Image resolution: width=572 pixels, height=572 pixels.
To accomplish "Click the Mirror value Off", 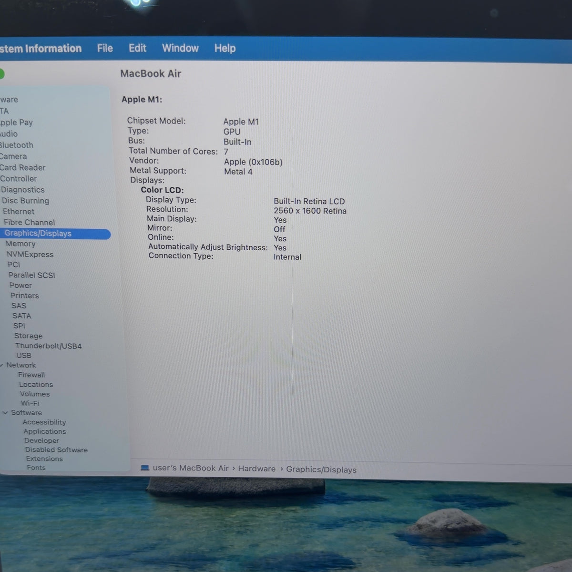I will pos(279,229).
